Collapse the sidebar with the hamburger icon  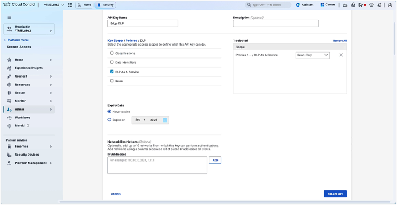[x=9, y=17]
